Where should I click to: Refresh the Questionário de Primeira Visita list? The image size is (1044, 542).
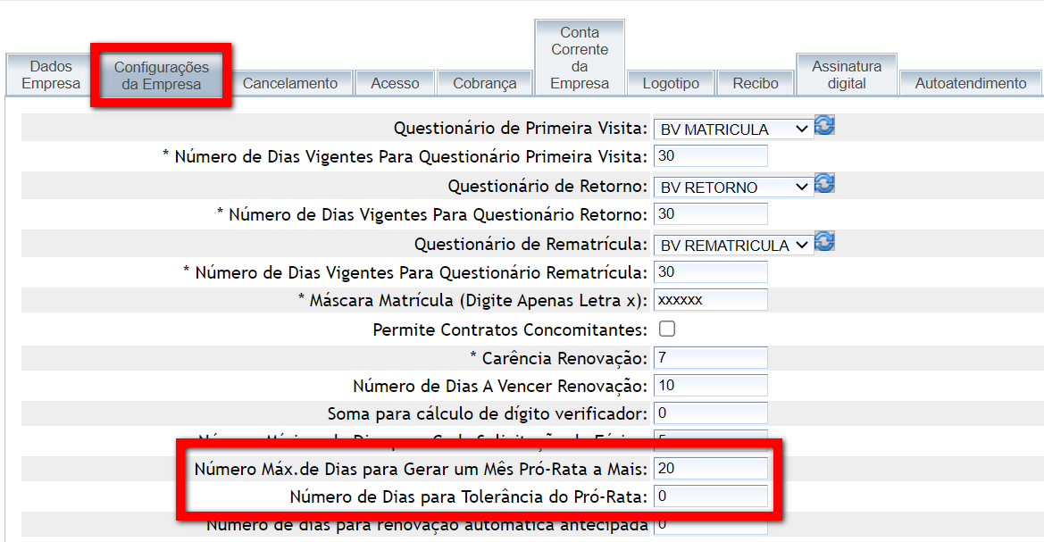pos(825,126)
